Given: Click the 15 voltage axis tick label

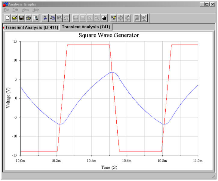Looking at the screenshot, I should 15,41.
